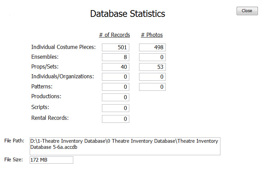Select the Props/Sets records field showing 40
Image resolution: width=266 pixels, height=192 pixels.
click(115, 67)
